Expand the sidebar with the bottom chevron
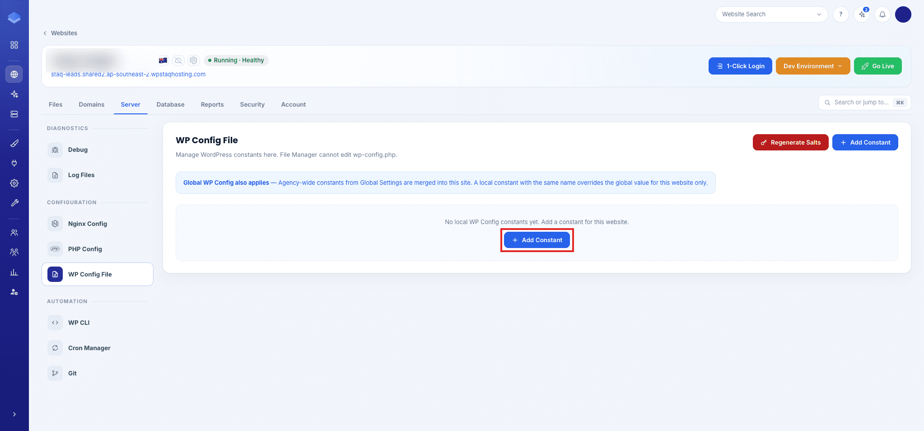 pos(14,414)
